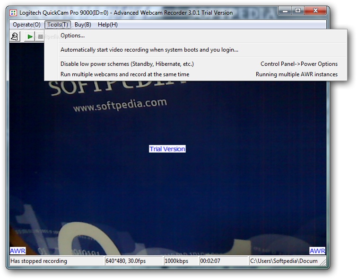Click the window resize grip in the status bar
This screenshot has width=357, height=279.
coord(323,262)
